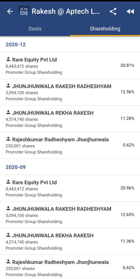Image resolution: width=140 pixels, height=279 pixels.
Task: Tap the back arrow icon
Action: (x=10, y=11)
